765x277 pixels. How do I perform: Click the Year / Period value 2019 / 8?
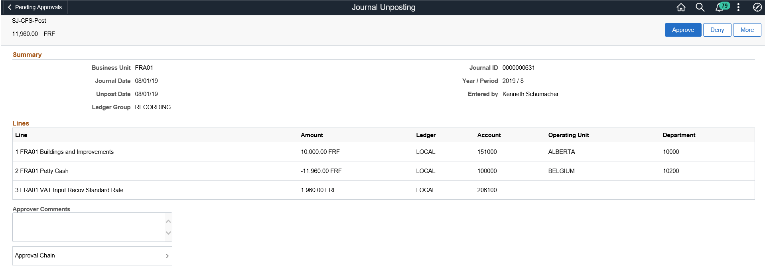[x=513, y=81]
